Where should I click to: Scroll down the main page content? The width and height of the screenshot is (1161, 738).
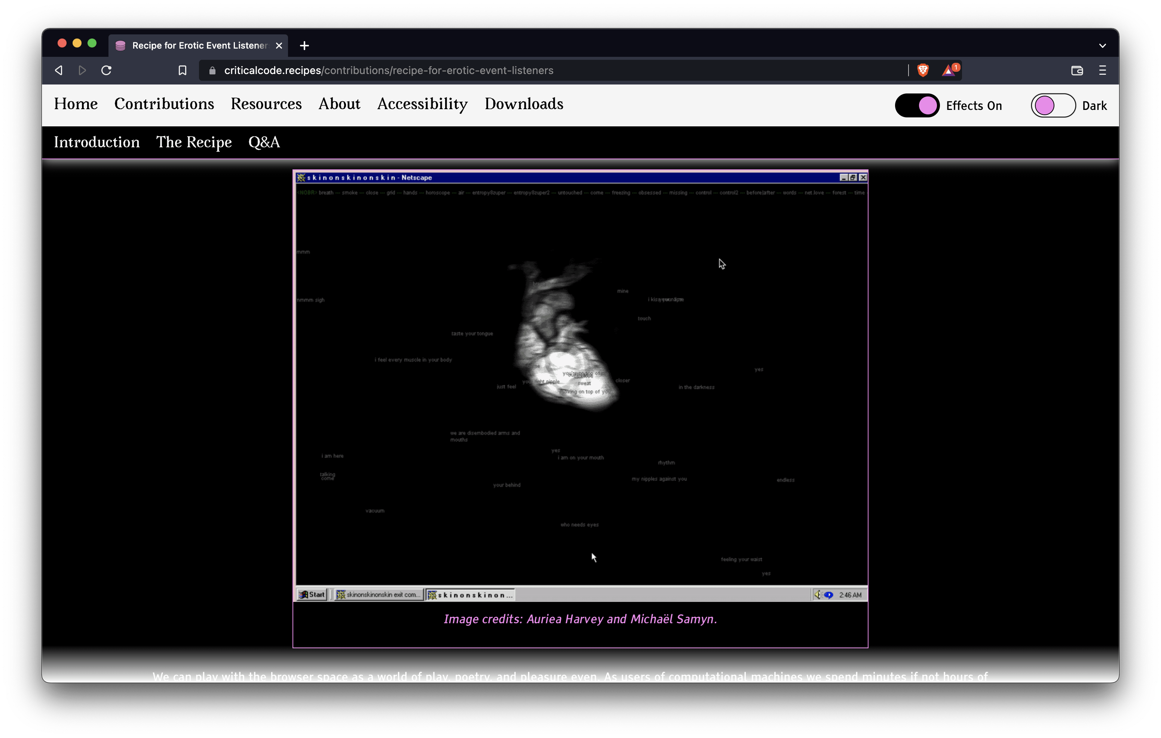(x=580, y=423)
